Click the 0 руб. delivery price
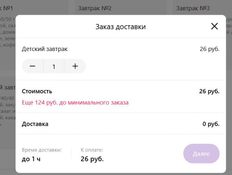Image resolution: width=232 pixels, height=175 pixels. [x=211, y=124]
